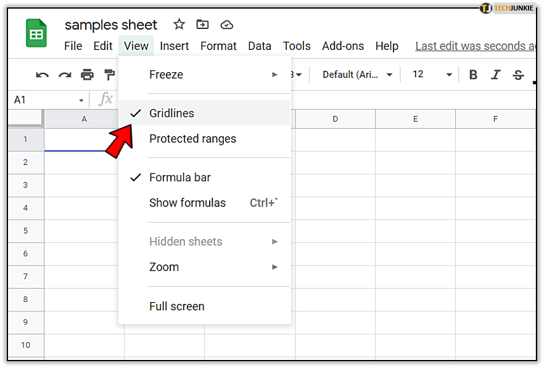Open the Google Sheets home icon
The height and width of the screenshot is (368, 544).
[x=36, y=33]
